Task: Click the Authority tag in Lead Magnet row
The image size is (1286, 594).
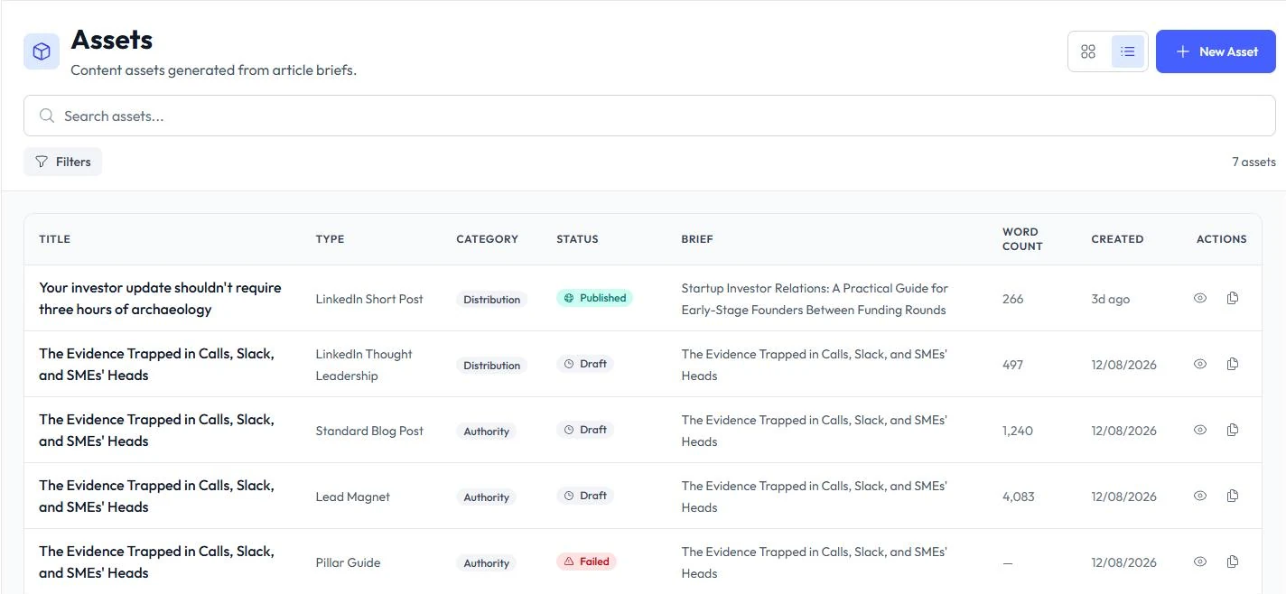Action: point(487,497)
